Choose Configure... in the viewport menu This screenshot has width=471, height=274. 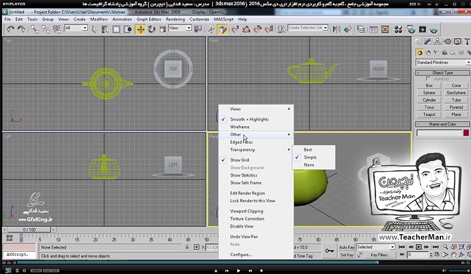pos(256,255)
